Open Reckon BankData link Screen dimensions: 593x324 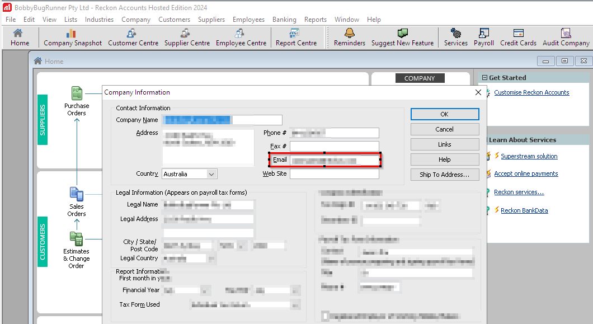[524, 210]
